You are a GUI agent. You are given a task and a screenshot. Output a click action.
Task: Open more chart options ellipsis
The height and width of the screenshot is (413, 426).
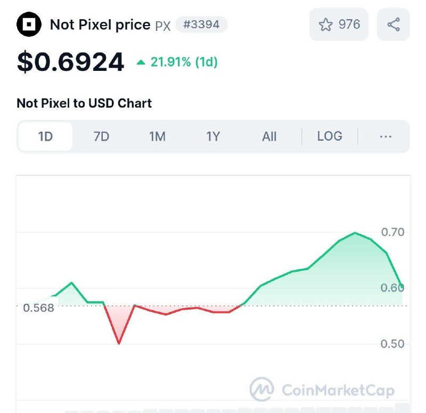[386, 136]
